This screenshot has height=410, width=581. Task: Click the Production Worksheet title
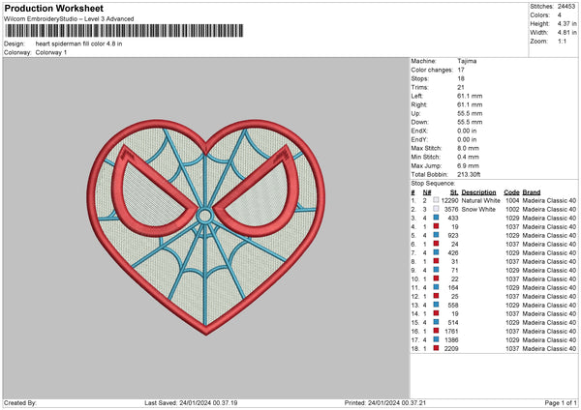pyautogui.click(x=53, y=8)
